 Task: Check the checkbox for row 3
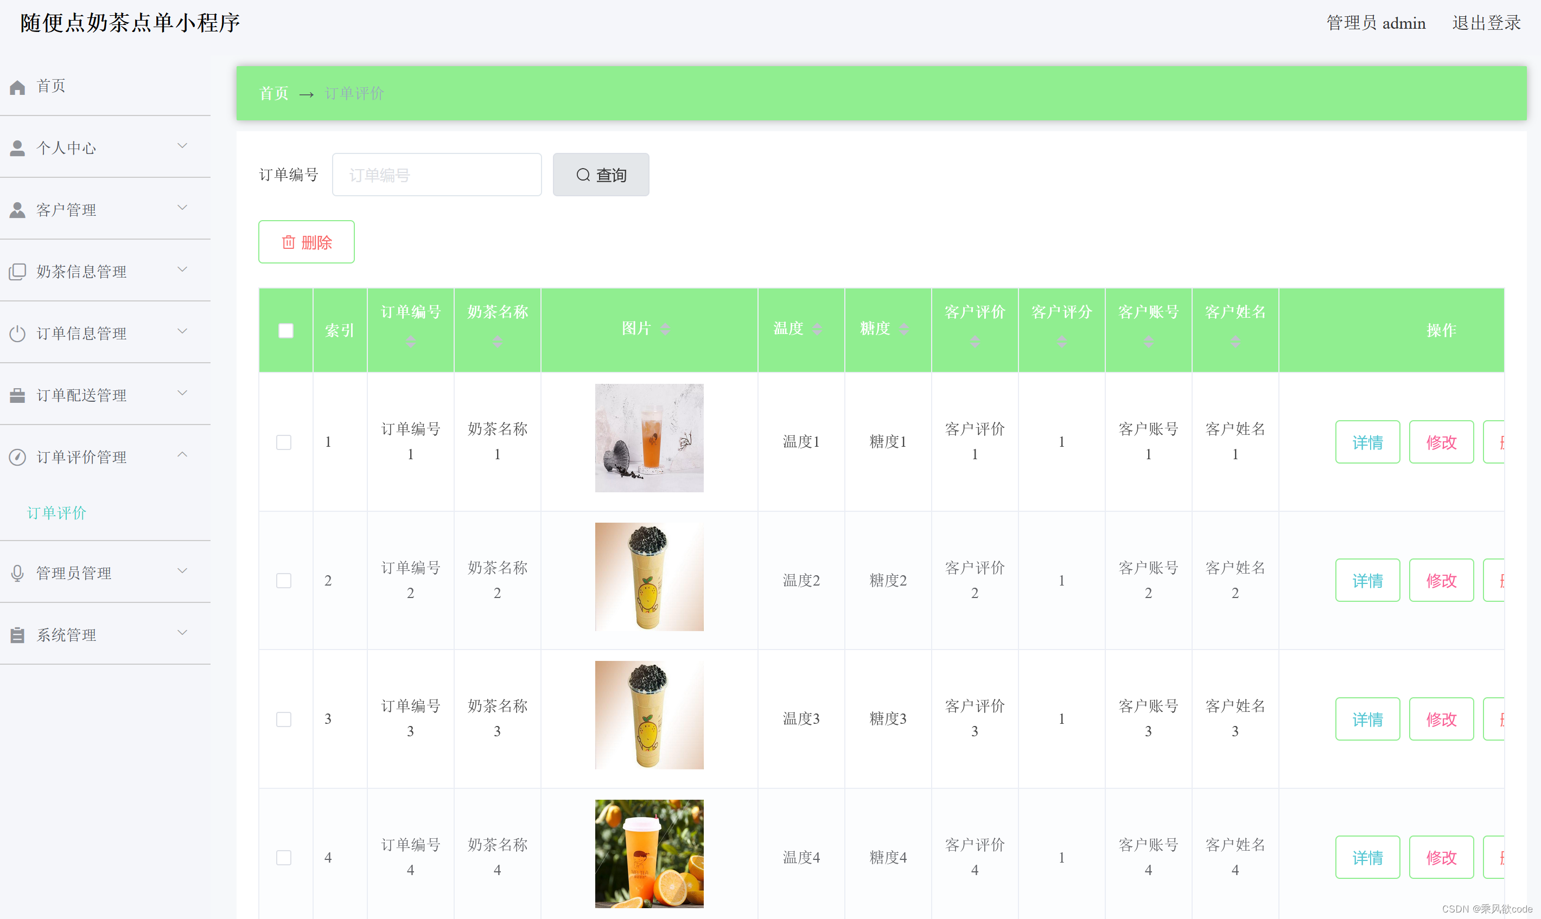pyautogui.click(x=284, y=719)
